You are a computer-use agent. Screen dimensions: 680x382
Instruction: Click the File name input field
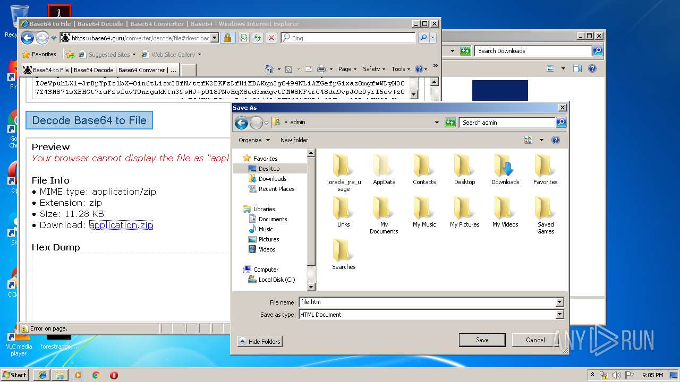click(x=428, y=302)
